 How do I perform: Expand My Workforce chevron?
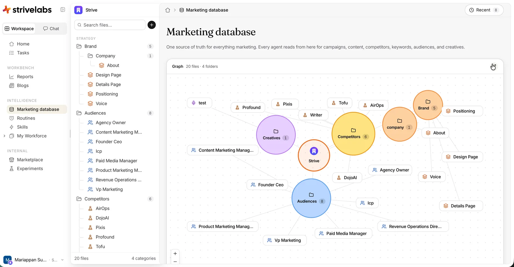[4, 136]
